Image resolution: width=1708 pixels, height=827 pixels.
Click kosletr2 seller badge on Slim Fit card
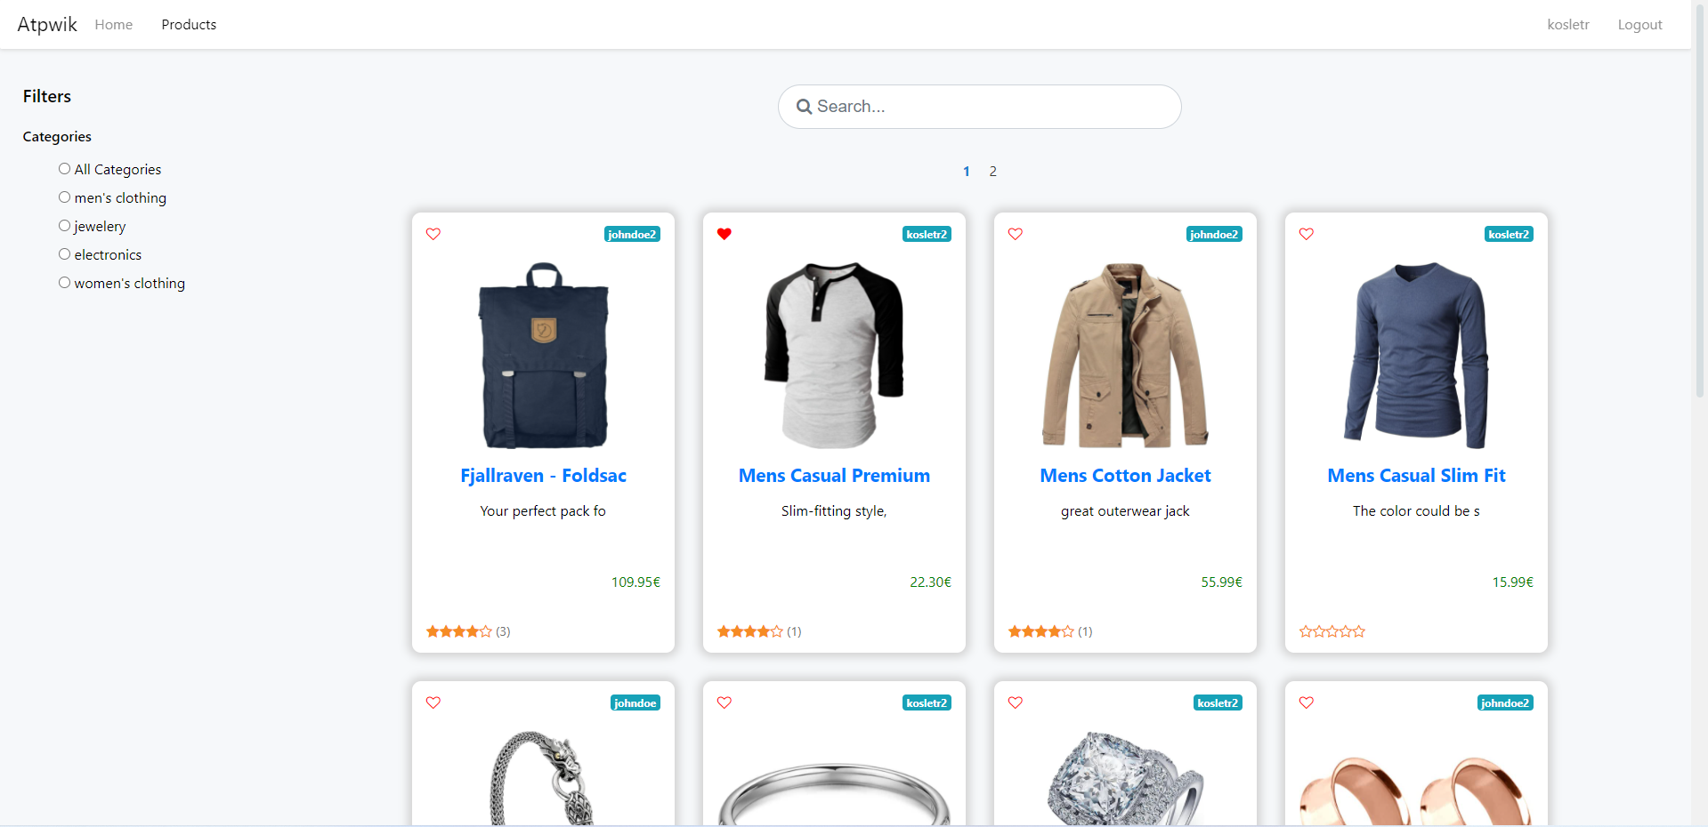(1509, 235)
